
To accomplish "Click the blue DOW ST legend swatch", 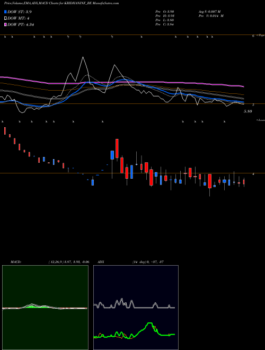I will point(6,12).
